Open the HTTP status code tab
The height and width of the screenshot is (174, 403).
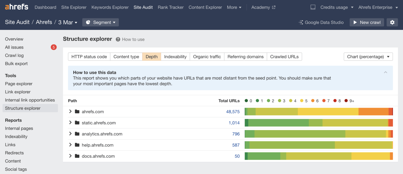coord(89,56)
